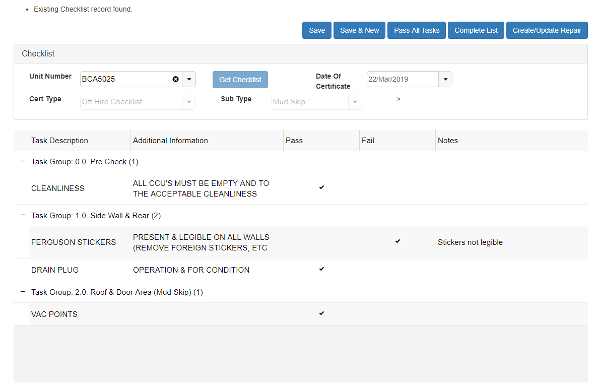This screenshot has height=388, width=597.
Task: Collapse Task Group 1.0 Side Wall & Rear
Action: pos(22,215)
